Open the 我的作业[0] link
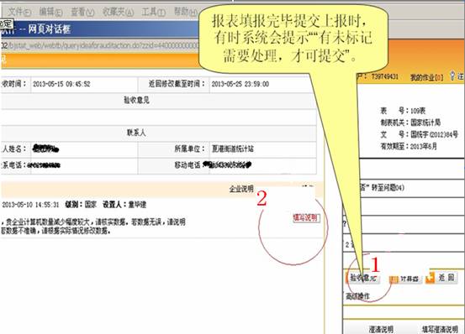The image size is (465, 334). [x=427, y=77]
